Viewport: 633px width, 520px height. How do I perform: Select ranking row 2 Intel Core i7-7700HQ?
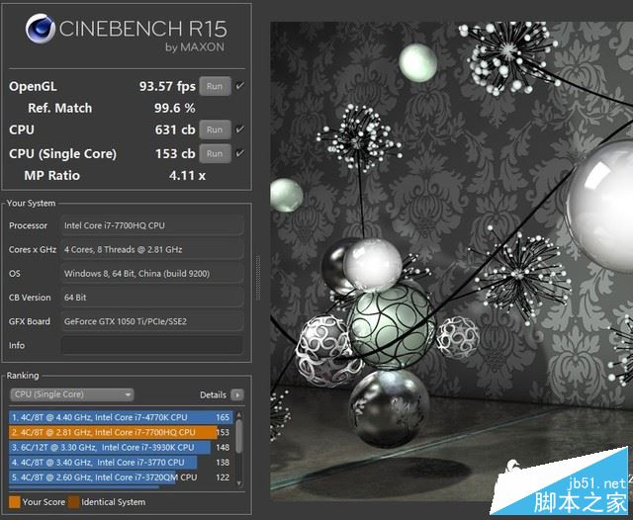121,432
